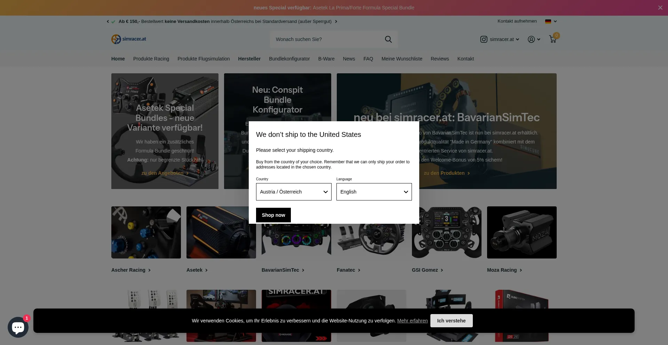
Task: Open the GSI Gomez category link
Action: [x=428, y=270]
